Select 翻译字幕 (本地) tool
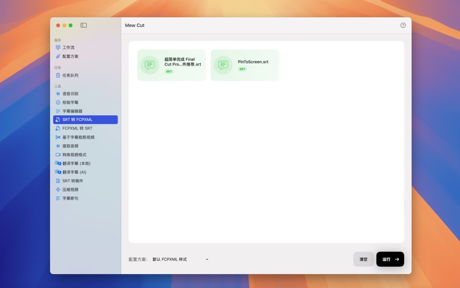Screen dimensions: 460x288 pyautogui.click(x=76, y=163)
